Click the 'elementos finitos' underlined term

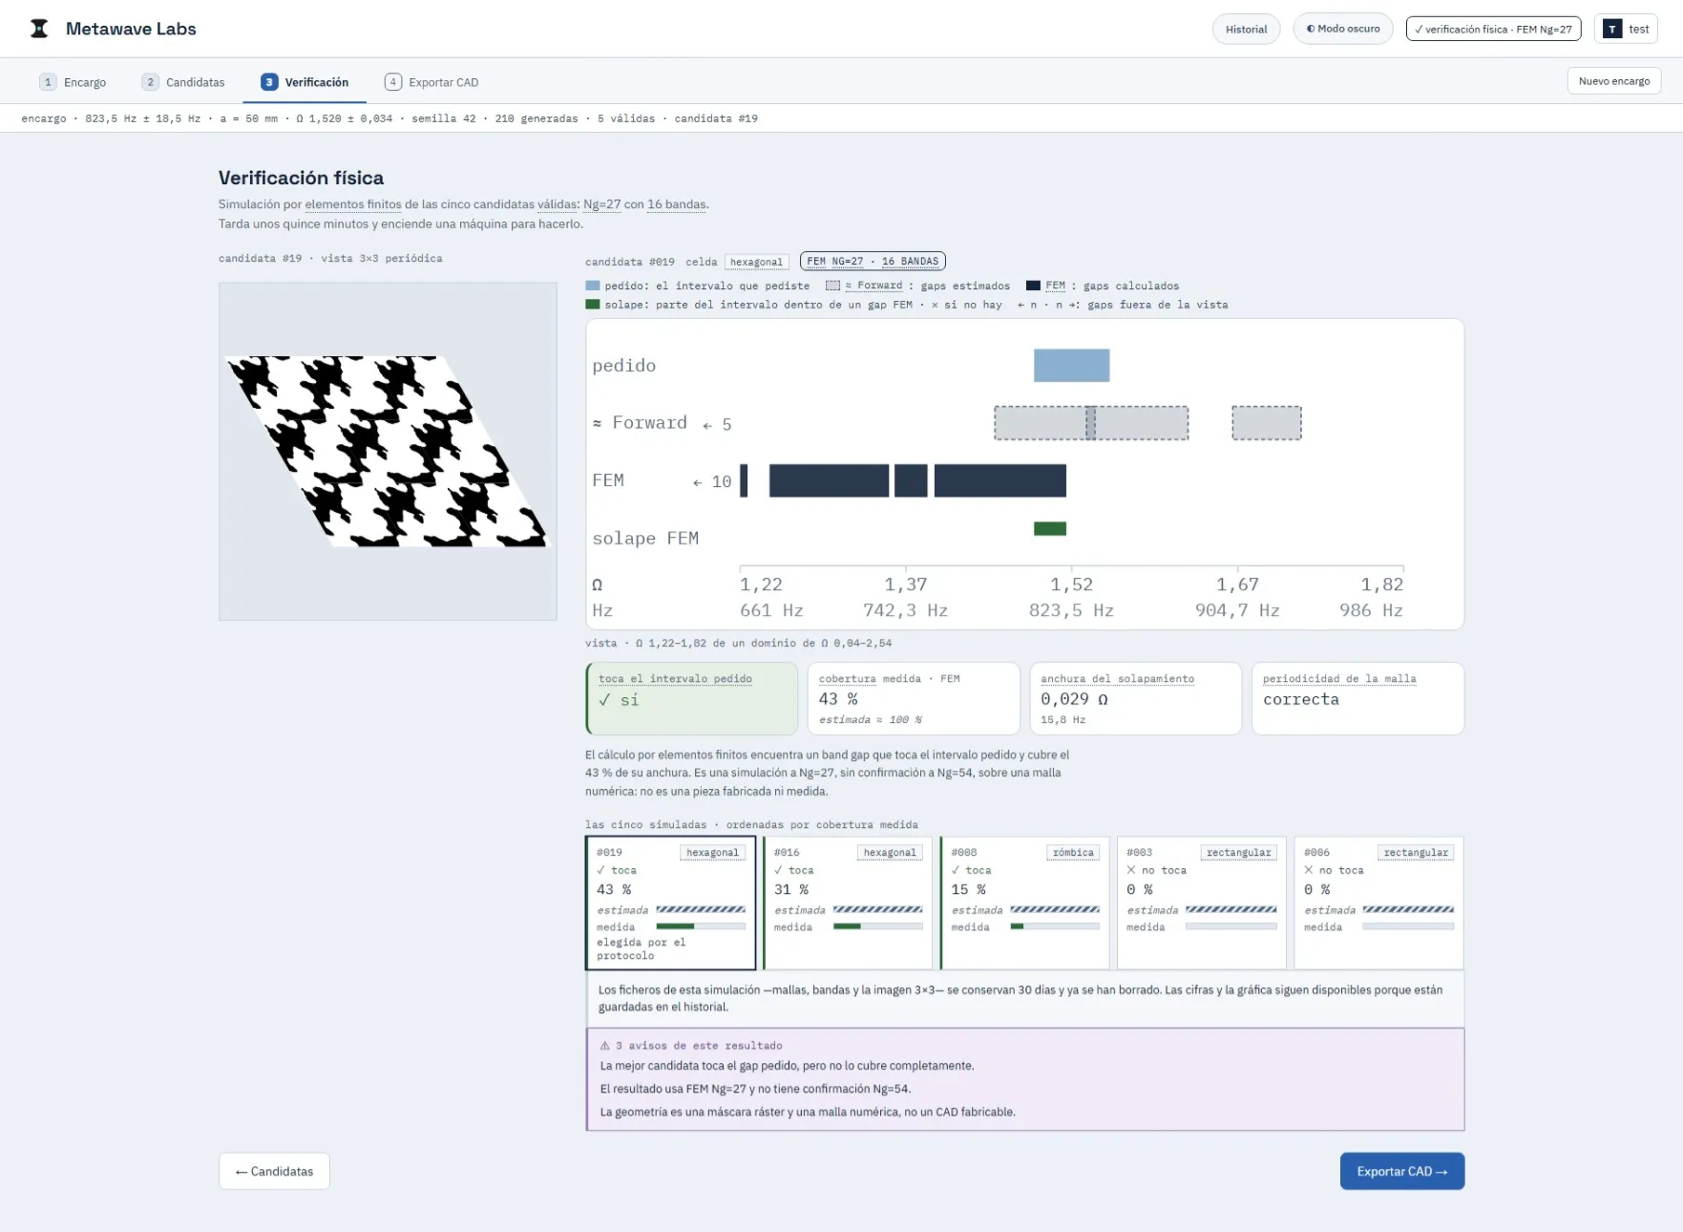point(353,204)
